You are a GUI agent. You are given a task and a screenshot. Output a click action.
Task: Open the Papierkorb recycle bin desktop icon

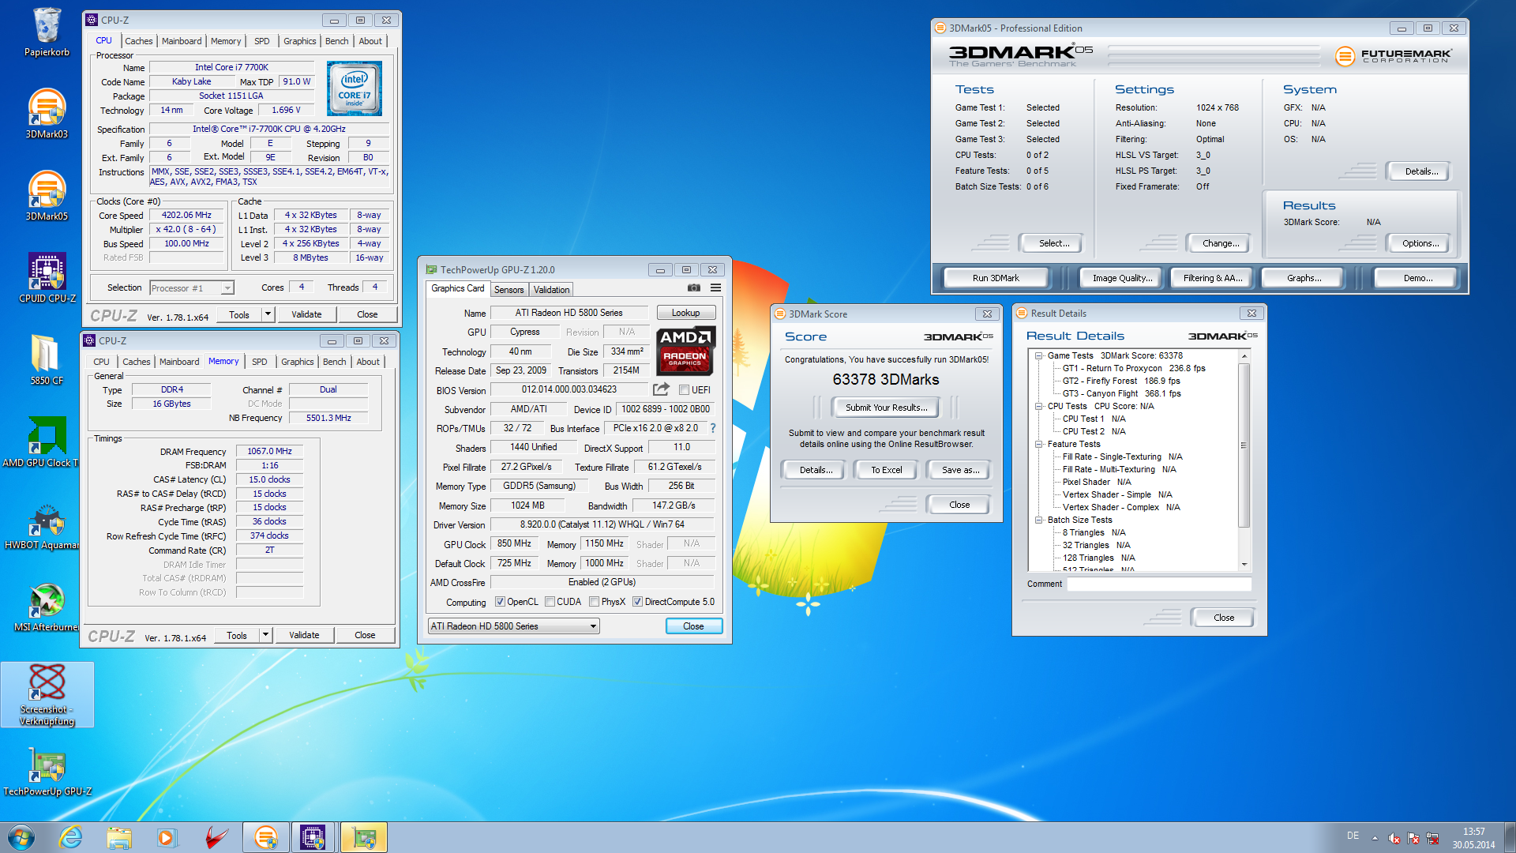(x=47, y=32)
